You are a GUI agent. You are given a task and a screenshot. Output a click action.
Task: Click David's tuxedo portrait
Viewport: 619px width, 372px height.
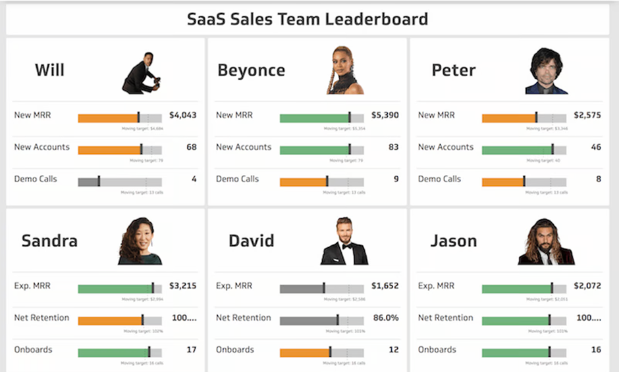point(344,241)
